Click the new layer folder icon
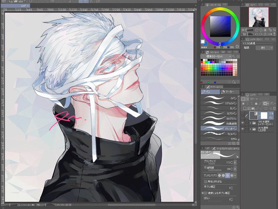This screenshot has width=278, height=209. coord(253,108)
